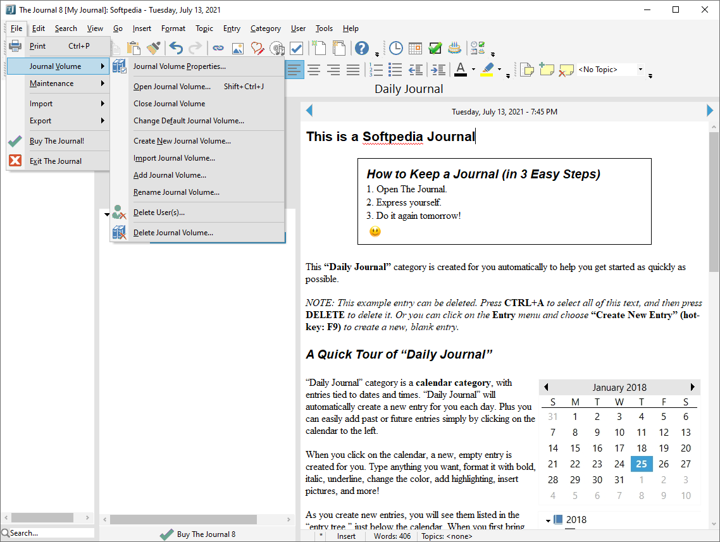Select Create New Journal Volume

click(x=197, y=141)
